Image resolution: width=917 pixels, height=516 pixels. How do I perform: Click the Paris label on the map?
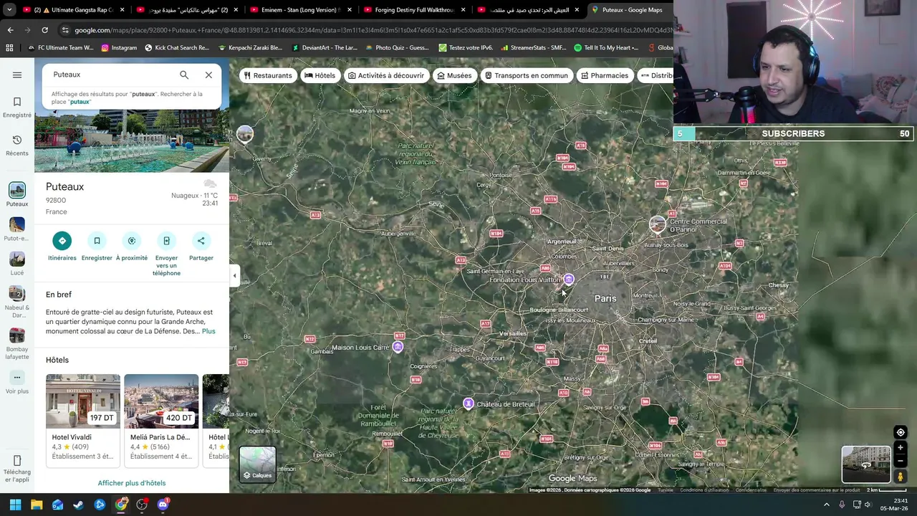(x=605, y=298)
